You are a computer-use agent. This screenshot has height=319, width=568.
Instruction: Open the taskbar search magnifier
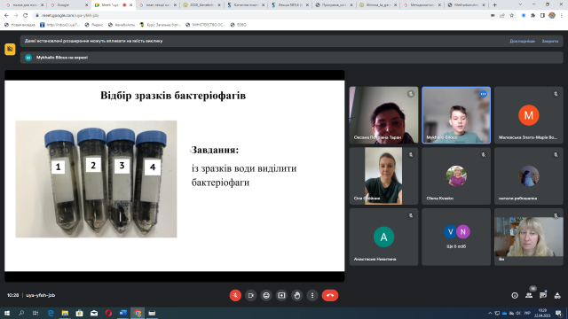21,313
